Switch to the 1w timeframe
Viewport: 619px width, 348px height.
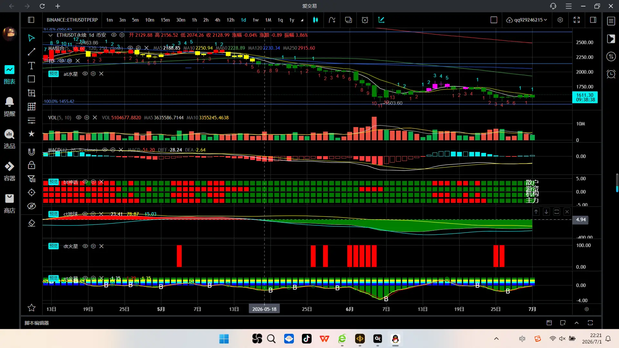[255, 20]
